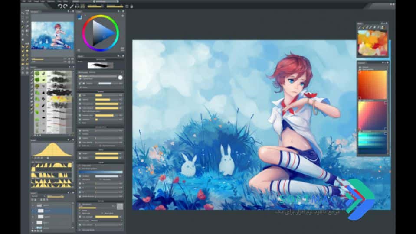
Task: Click the paint mixing area in Mixer panel
Action: click(372, 43)
